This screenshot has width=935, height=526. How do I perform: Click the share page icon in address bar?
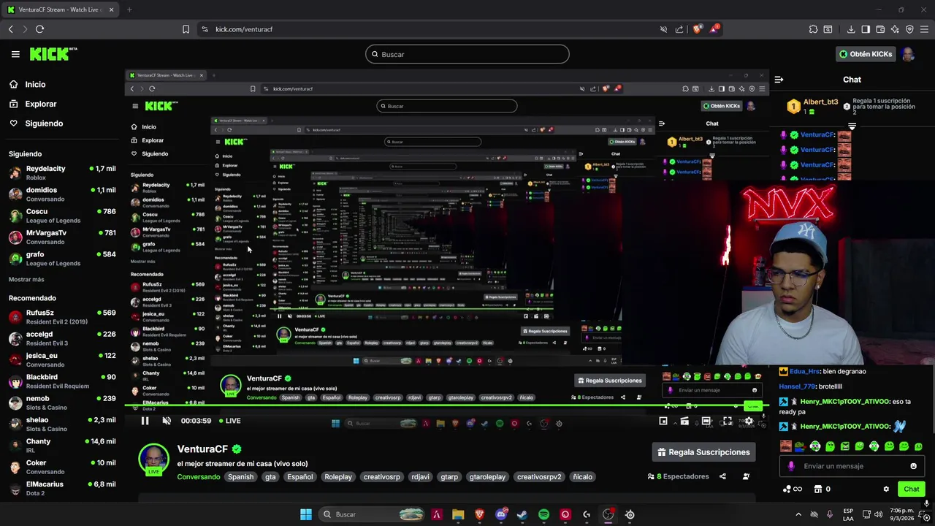(x=680, y=29)
